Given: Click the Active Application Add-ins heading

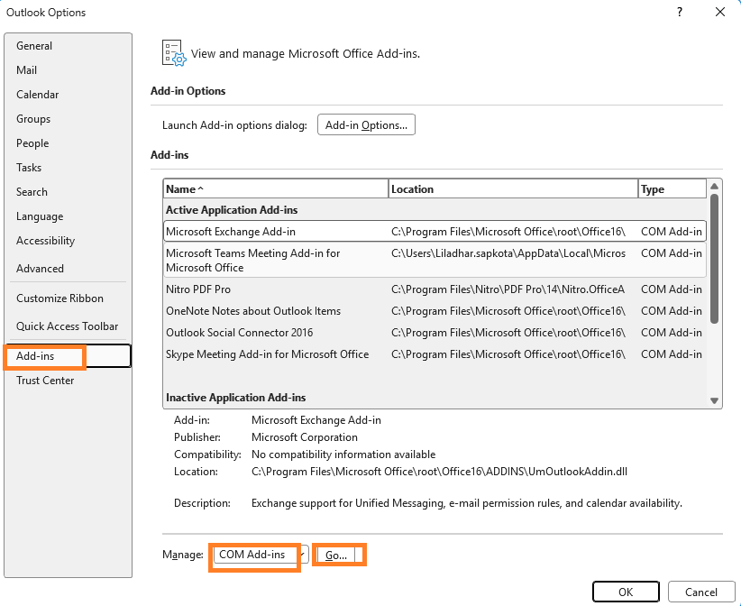Looking at the screenshot, I should pyautogui.click(x=232, y=210).
